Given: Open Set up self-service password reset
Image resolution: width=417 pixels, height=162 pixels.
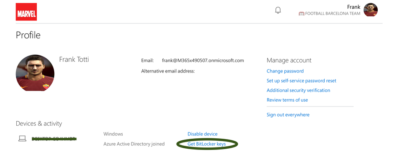Looking at the screenshot, I should pos(301,81).
